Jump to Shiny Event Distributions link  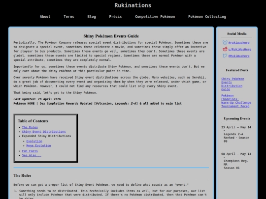(44, 132)
